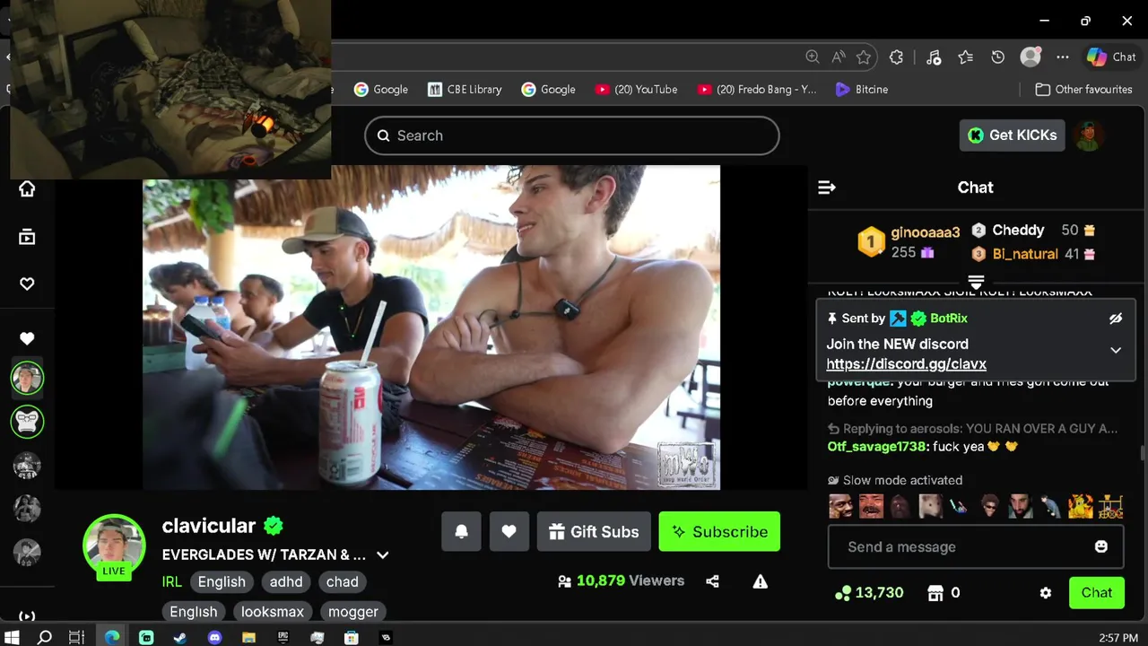Collapse the chat panel using arrow icon
The image size is (1148, 646).
827,188
